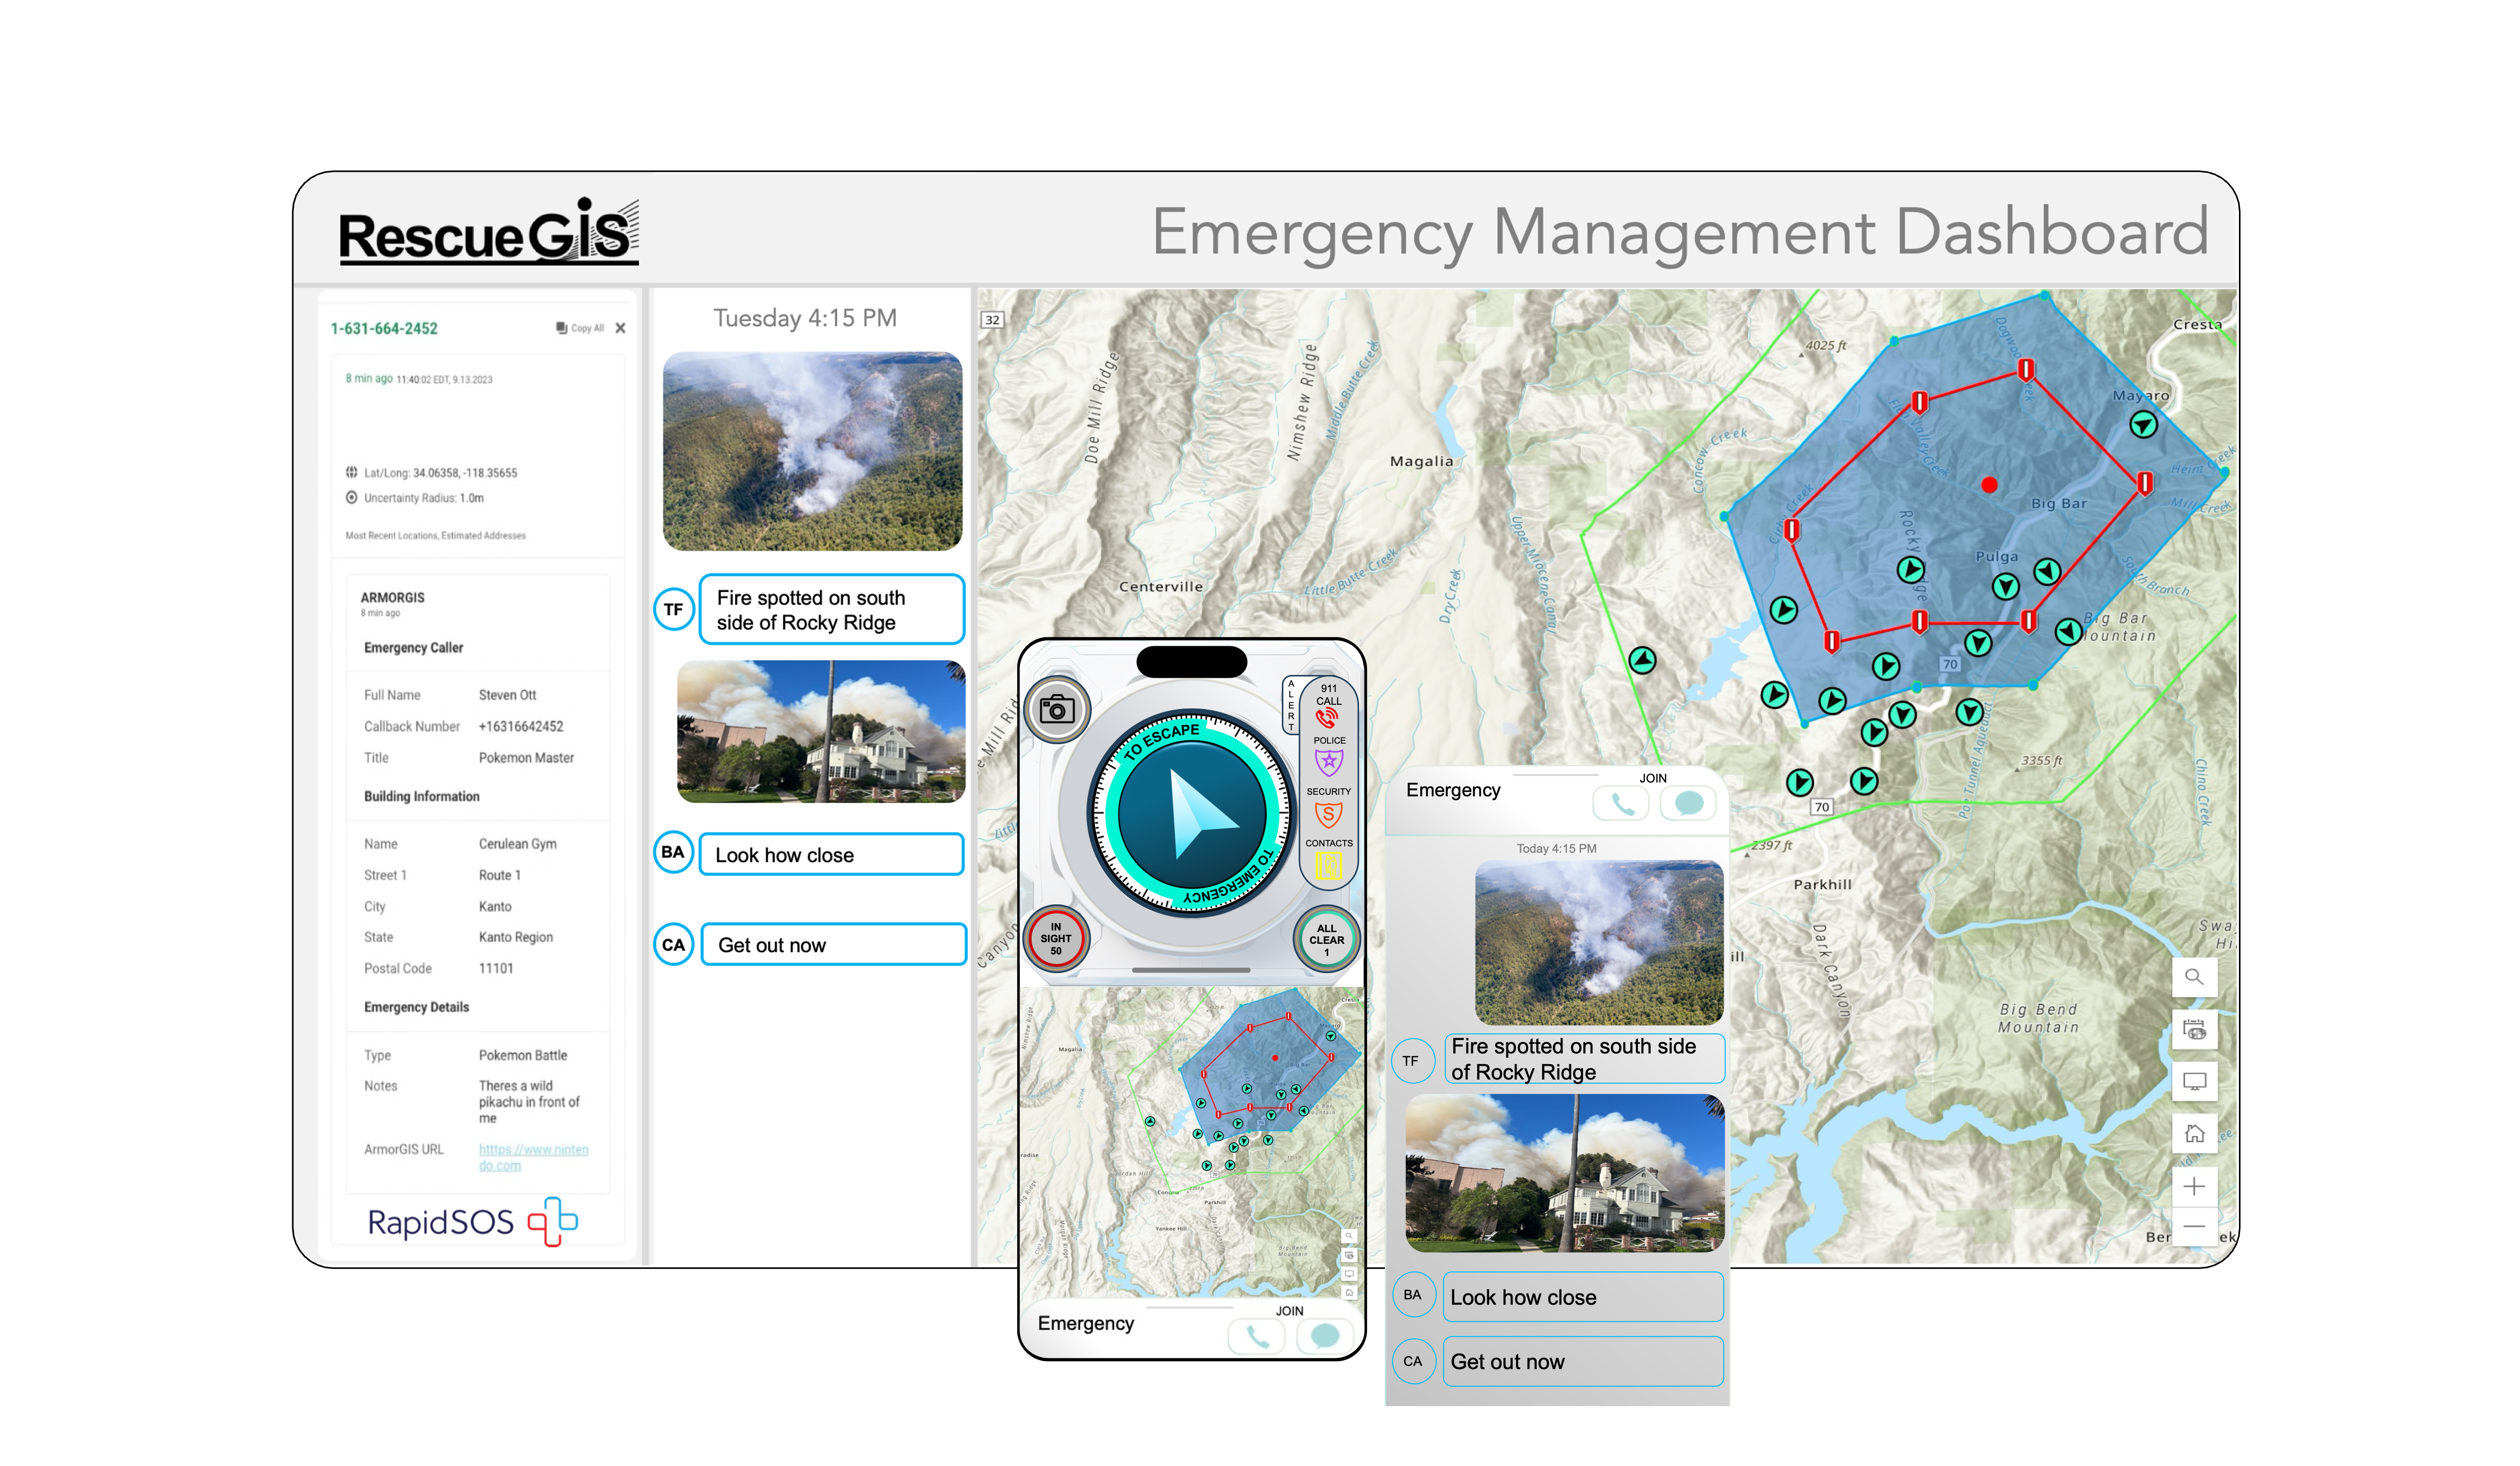Select the Callback Number +16316642452
The height and width of the screenshot is (1466, 2520).
[520, 726]
